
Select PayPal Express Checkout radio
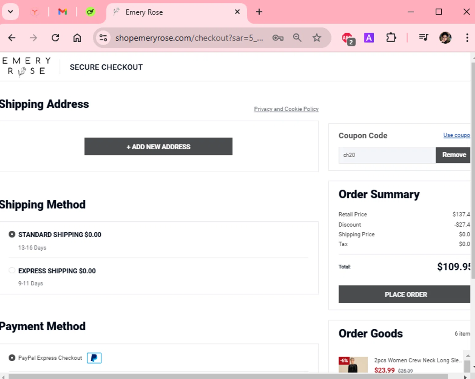tap(12, 358)
